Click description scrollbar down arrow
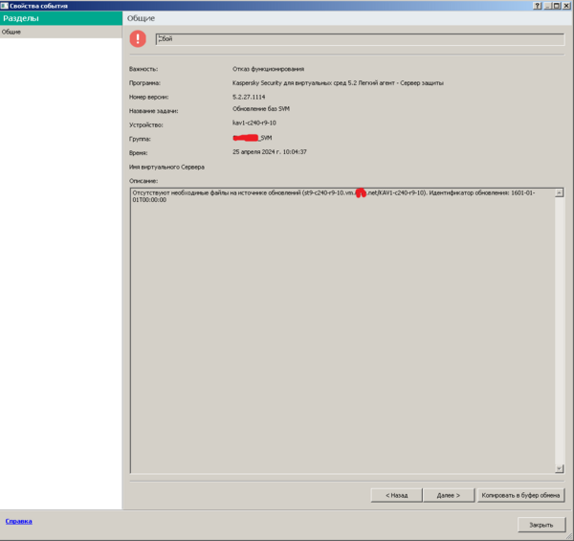 (x=559, y=468)
